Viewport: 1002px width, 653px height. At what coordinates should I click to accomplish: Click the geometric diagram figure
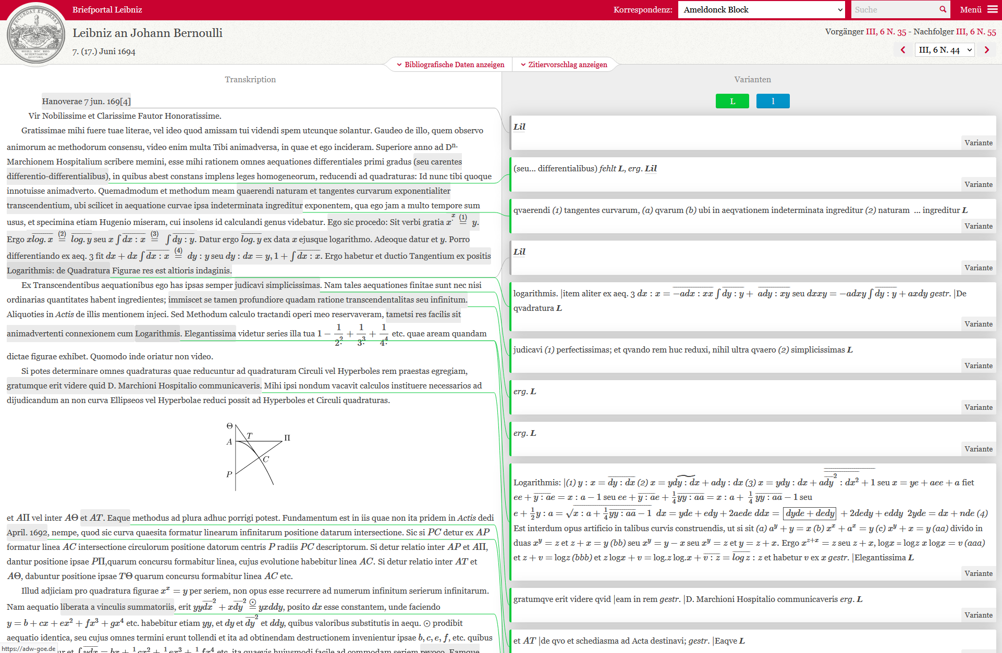(x=258, y=457)
